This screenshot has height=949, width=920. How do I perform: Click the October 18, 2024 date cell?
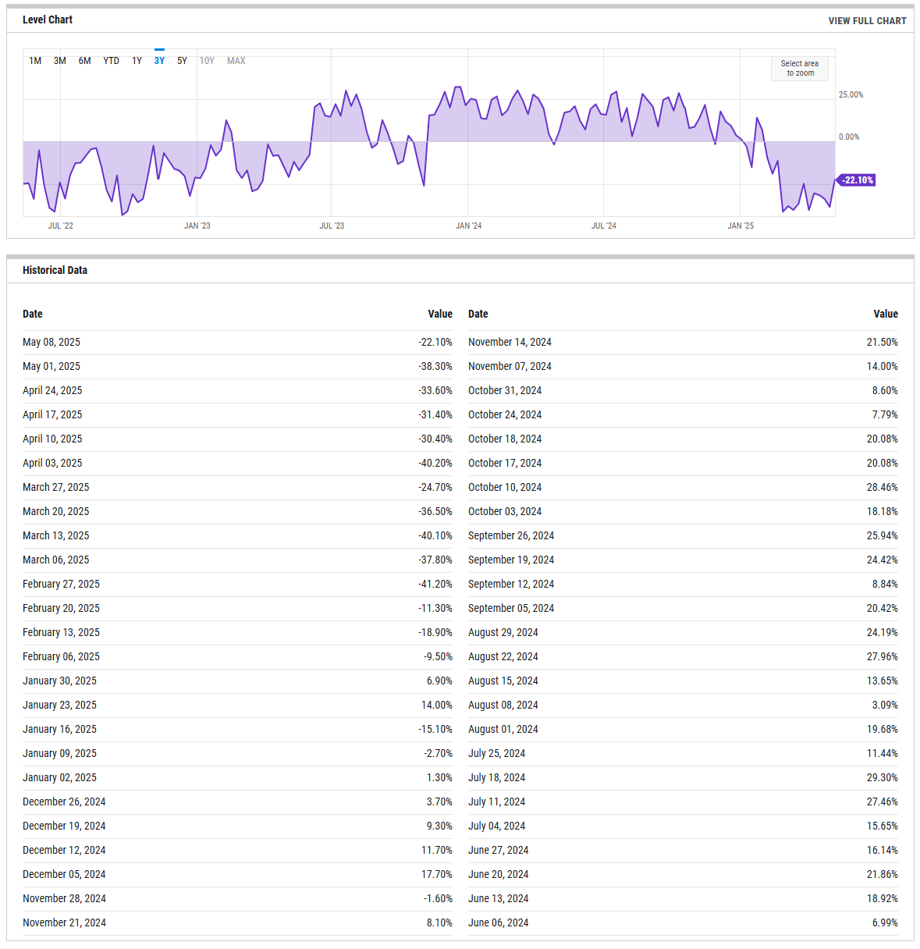505,439
